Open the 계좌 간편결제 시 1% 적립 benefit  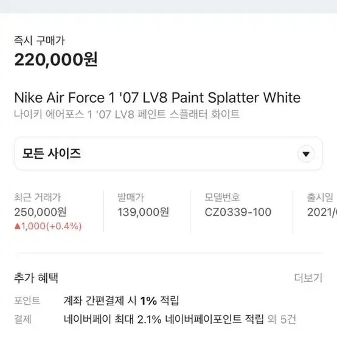(121, 301)
